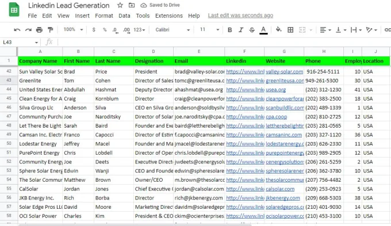Viewport: 391px width, 226px height.
Task: Select column A header
Action: (40, 51)
